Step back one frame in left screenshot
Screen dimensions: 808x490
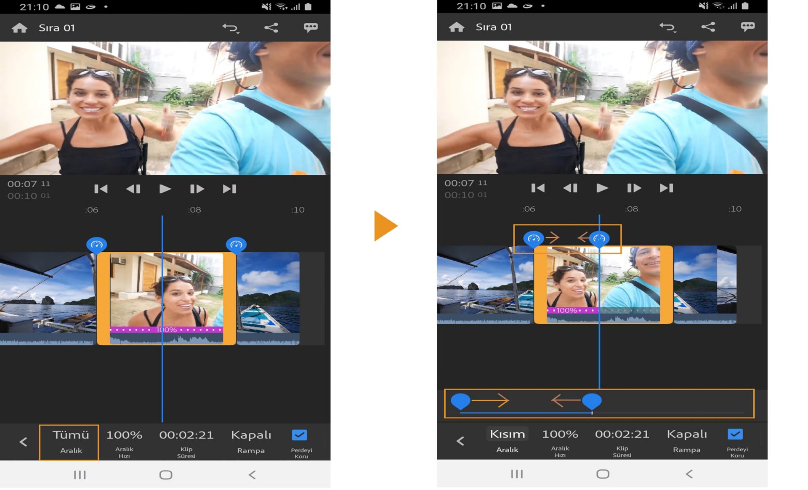(133, 189)
